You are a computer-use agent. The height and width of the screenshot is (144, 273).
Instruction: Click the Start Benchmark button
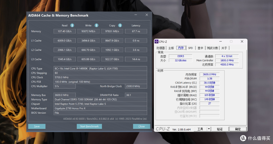coord(89,126)
